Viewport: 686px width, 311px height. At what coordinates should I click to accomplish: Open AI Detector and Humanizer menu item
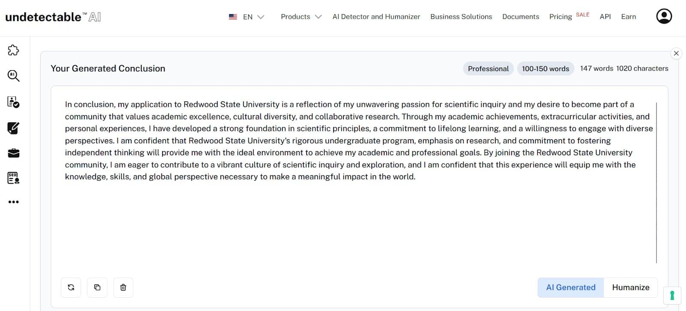(376, 17)
